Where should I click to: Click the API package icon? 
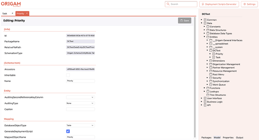pos(205,105)
